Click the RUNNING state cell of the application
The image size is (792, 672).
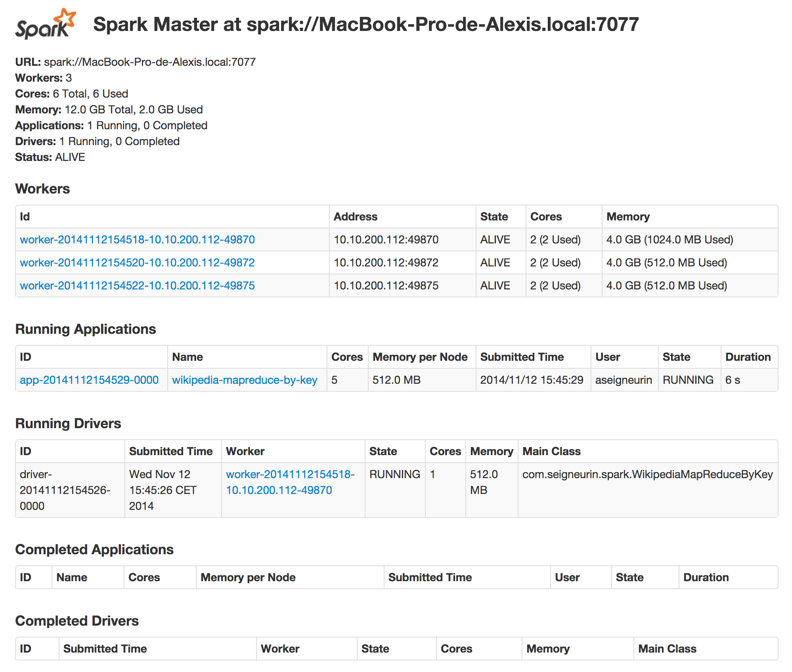688,380
